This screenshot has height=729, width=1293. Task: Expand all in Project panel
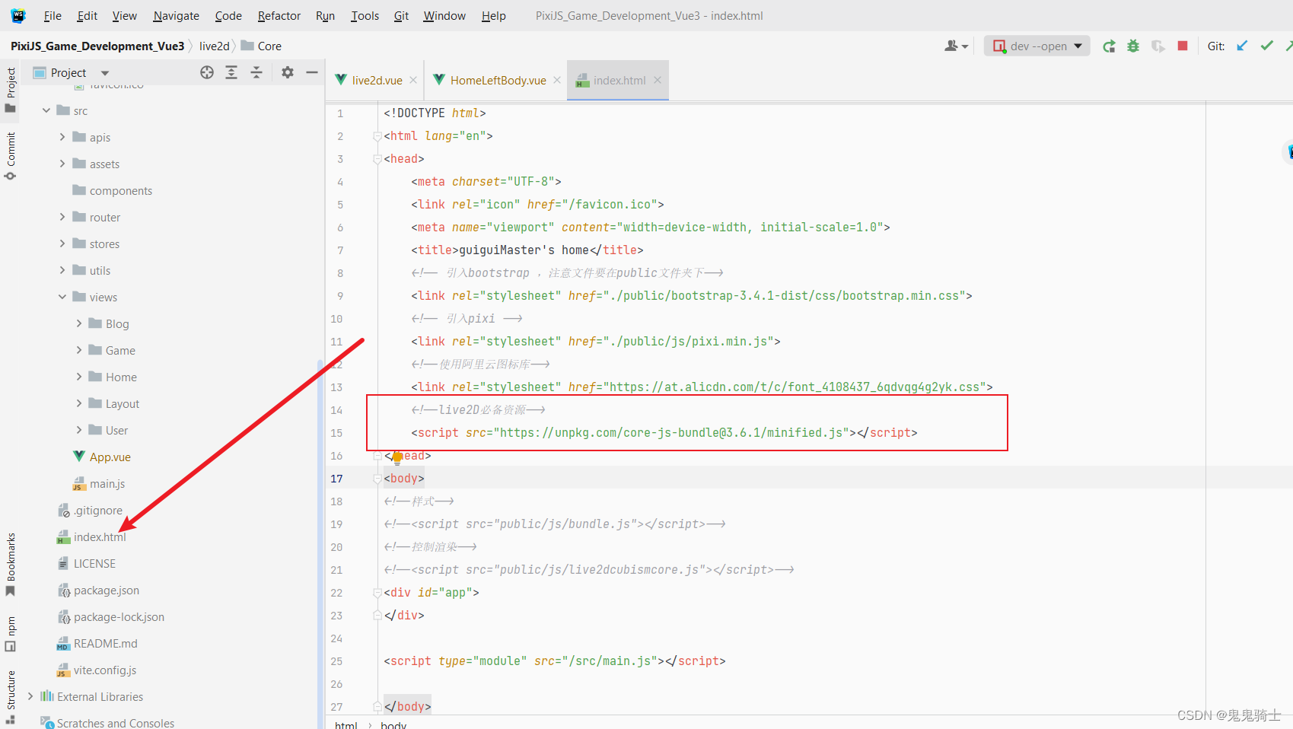click(231, 72)
